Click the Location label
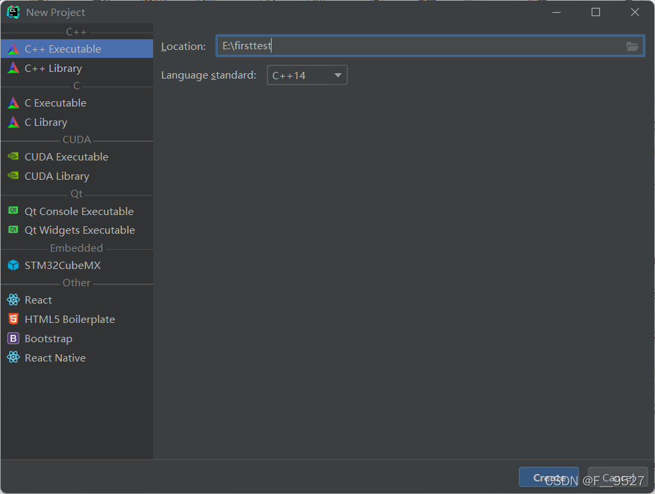Image resolution: width=655 pixels, height=494 pixels. [183, 47]
